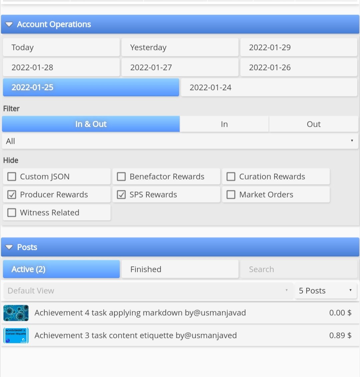Viewport: 360px width, 377px height.
Task: Check Curation Rewards hide option
Action: click(x=231, y=176)
